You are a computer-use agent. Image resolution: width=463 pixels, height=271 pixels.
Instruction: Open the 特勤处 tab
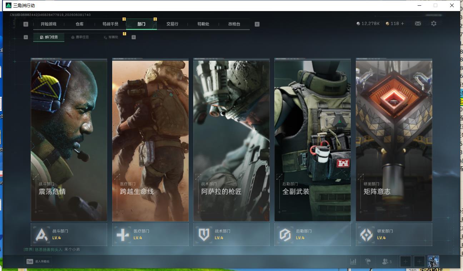tap(203, 24)
